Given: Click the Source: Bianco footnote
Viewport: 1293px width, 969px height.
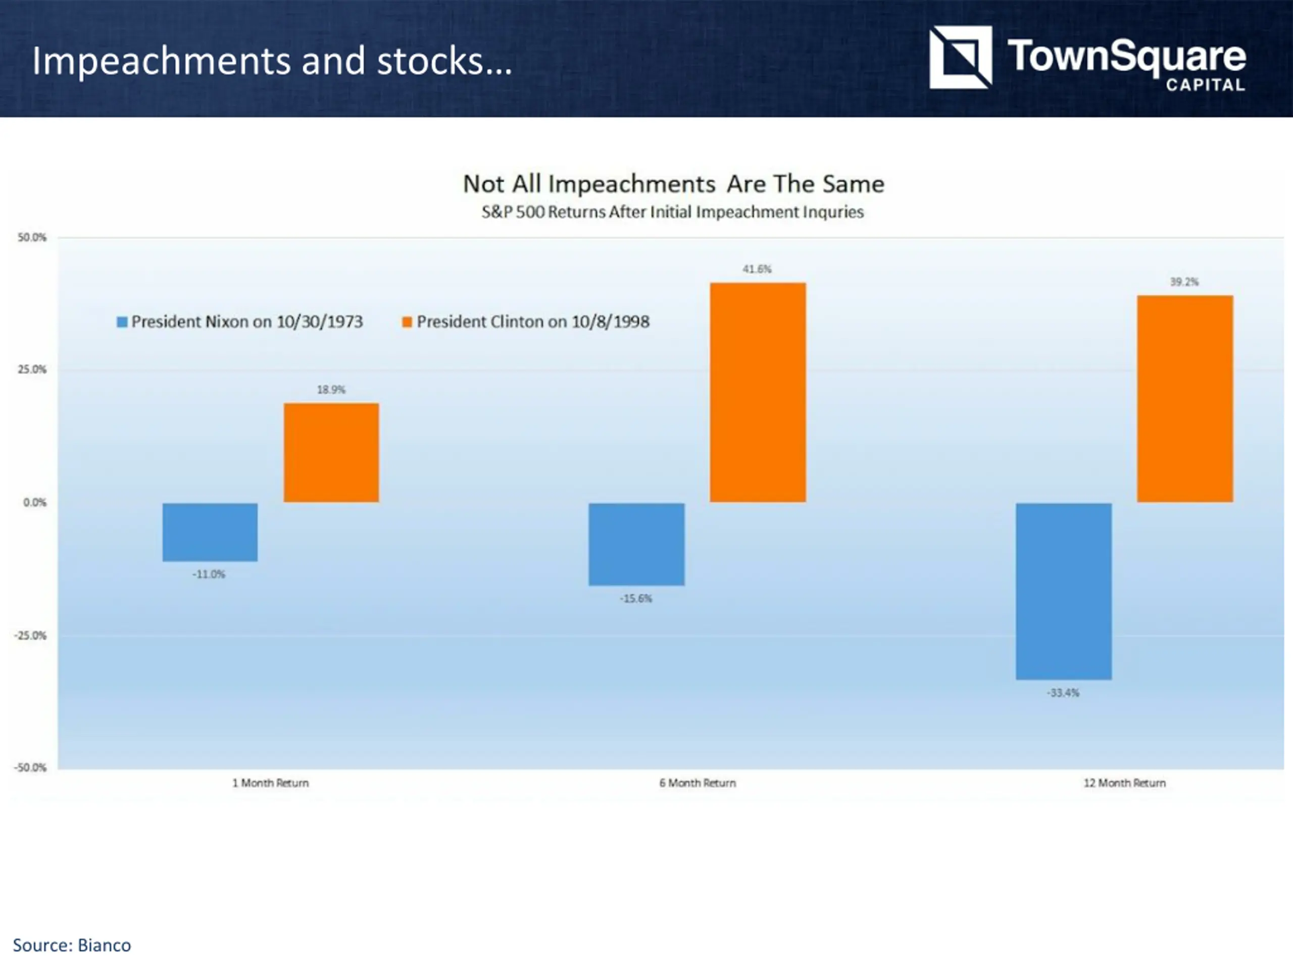Looking at the screenshot, I should 72,945.
